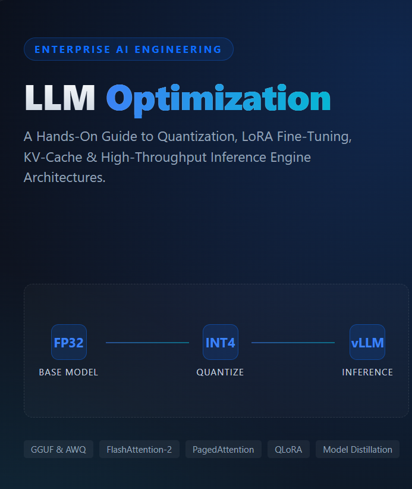Click the connector line between FP32 and INT4
This screenshot has height=489, width=412.
[147, 343]
